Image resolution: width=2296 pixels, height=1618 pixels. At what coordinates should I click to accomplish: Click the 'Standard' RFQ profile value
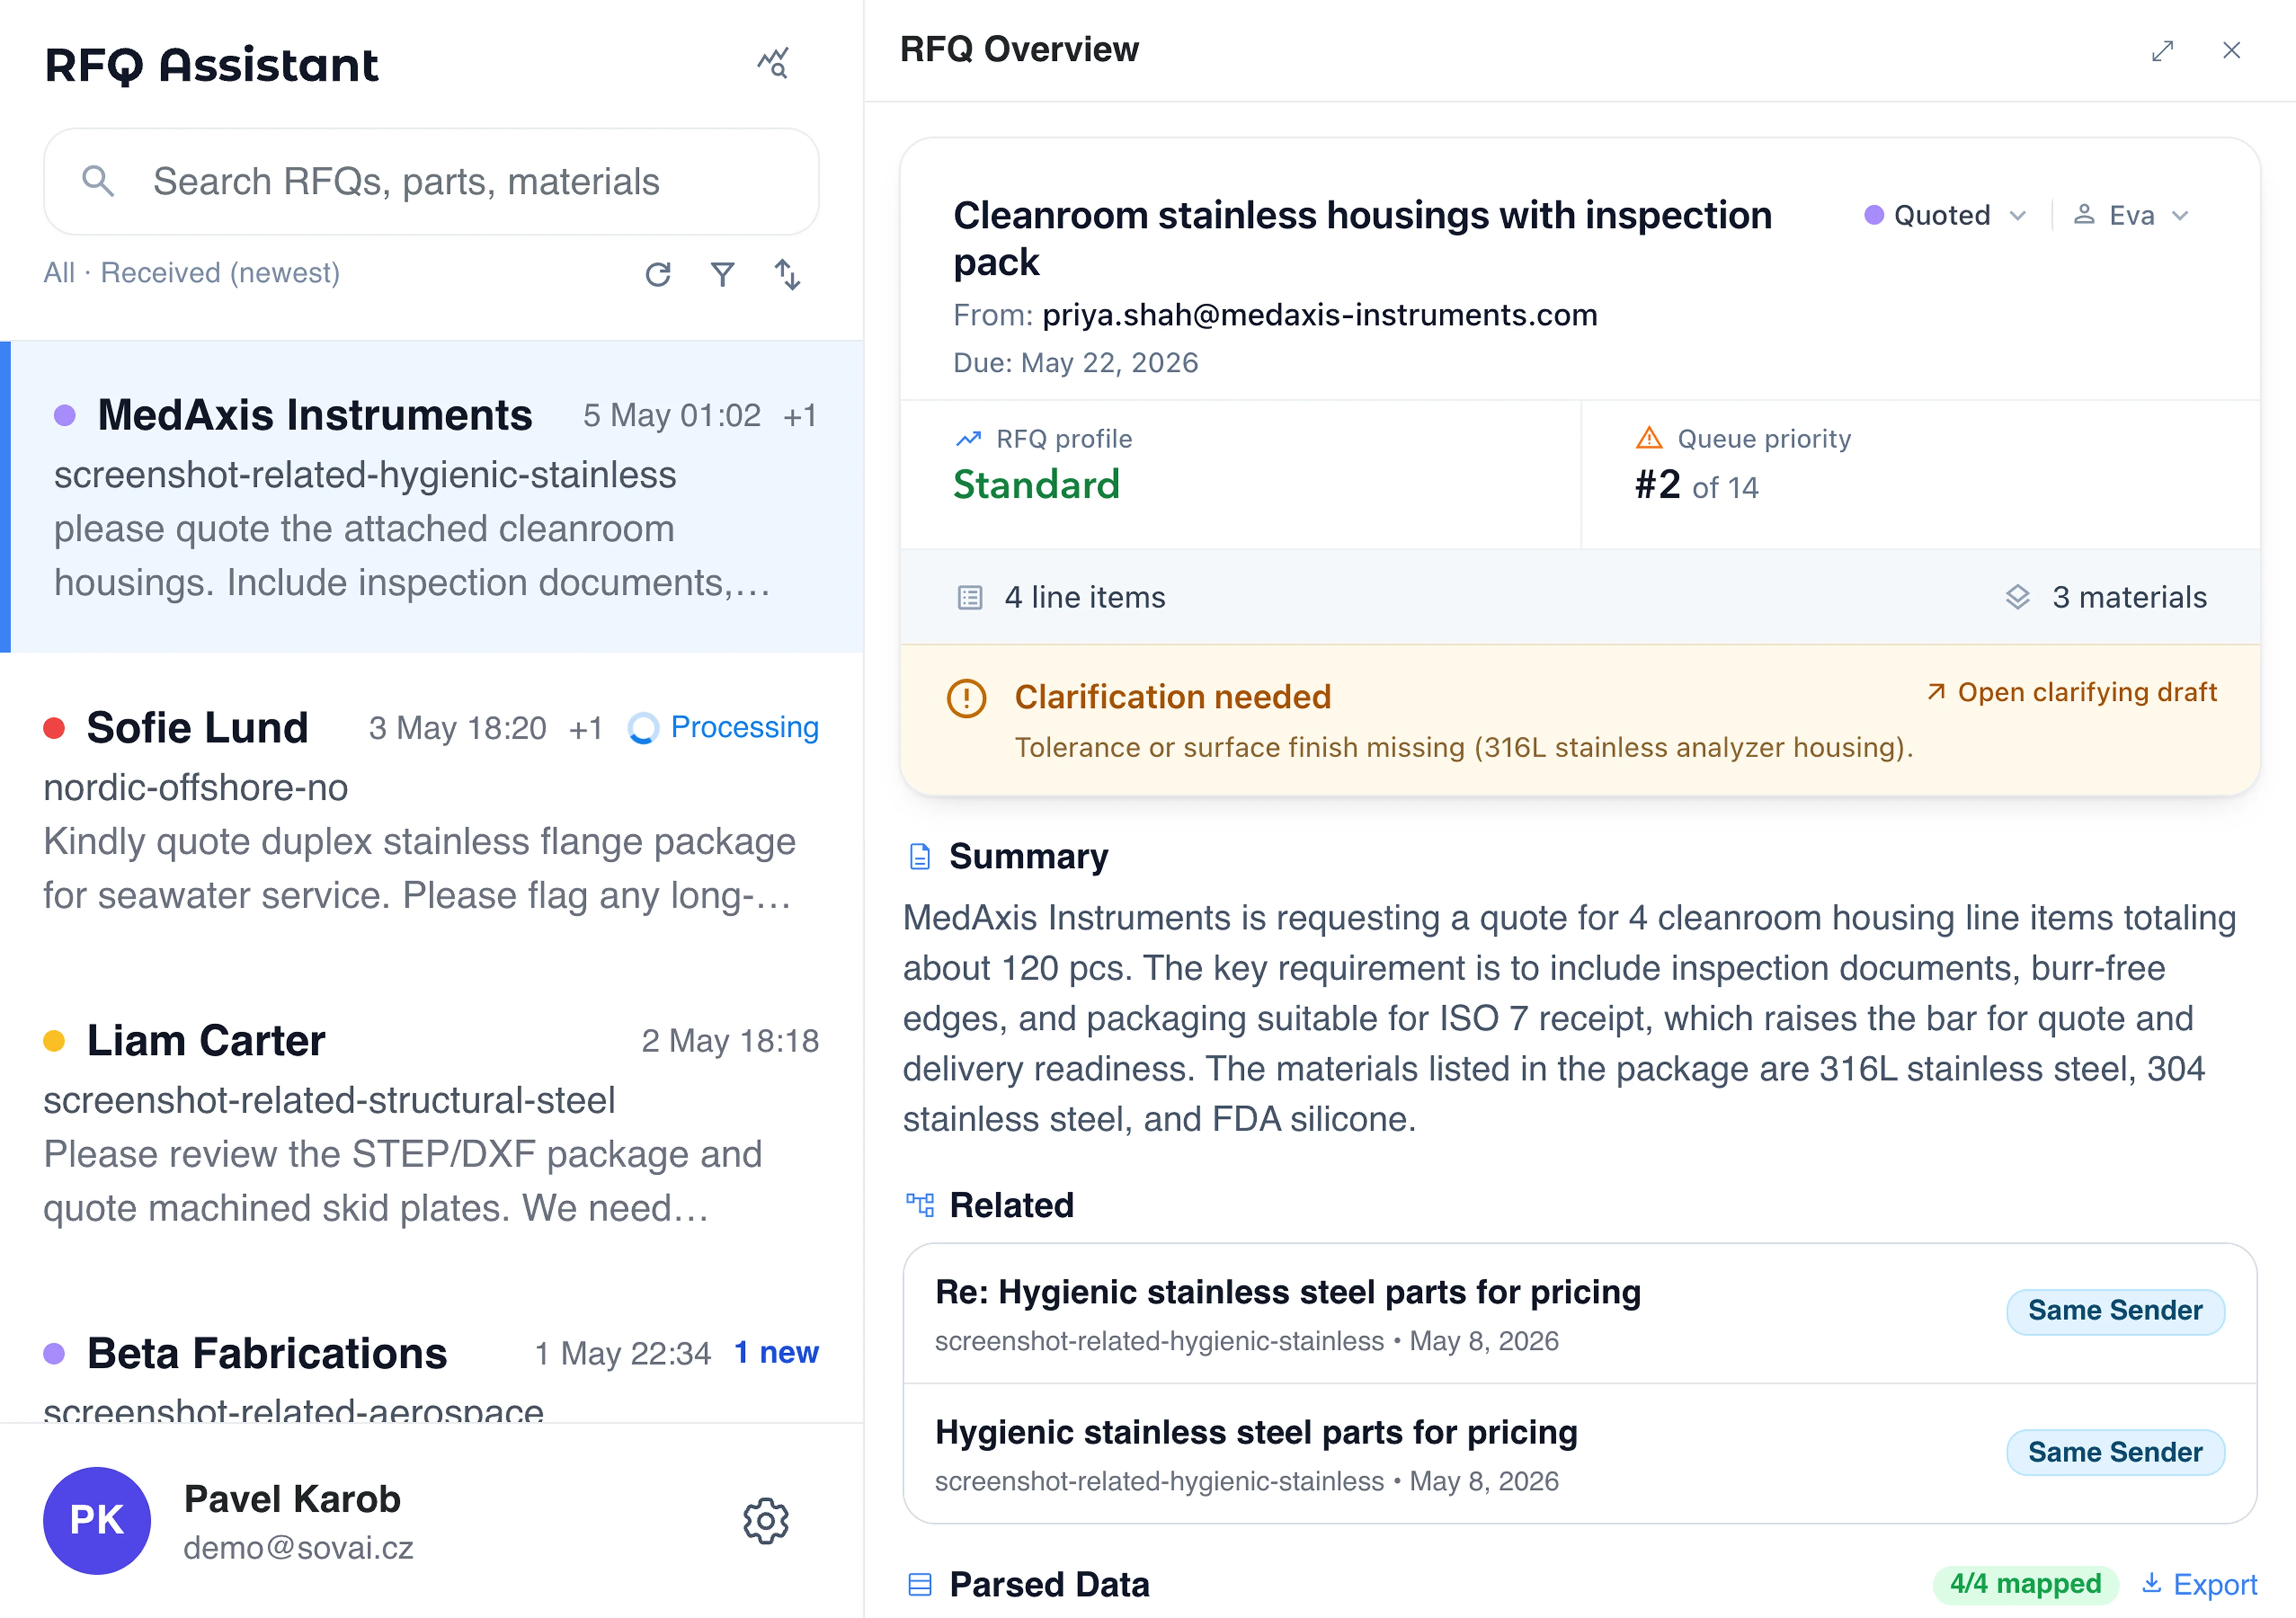[1036, 485]
